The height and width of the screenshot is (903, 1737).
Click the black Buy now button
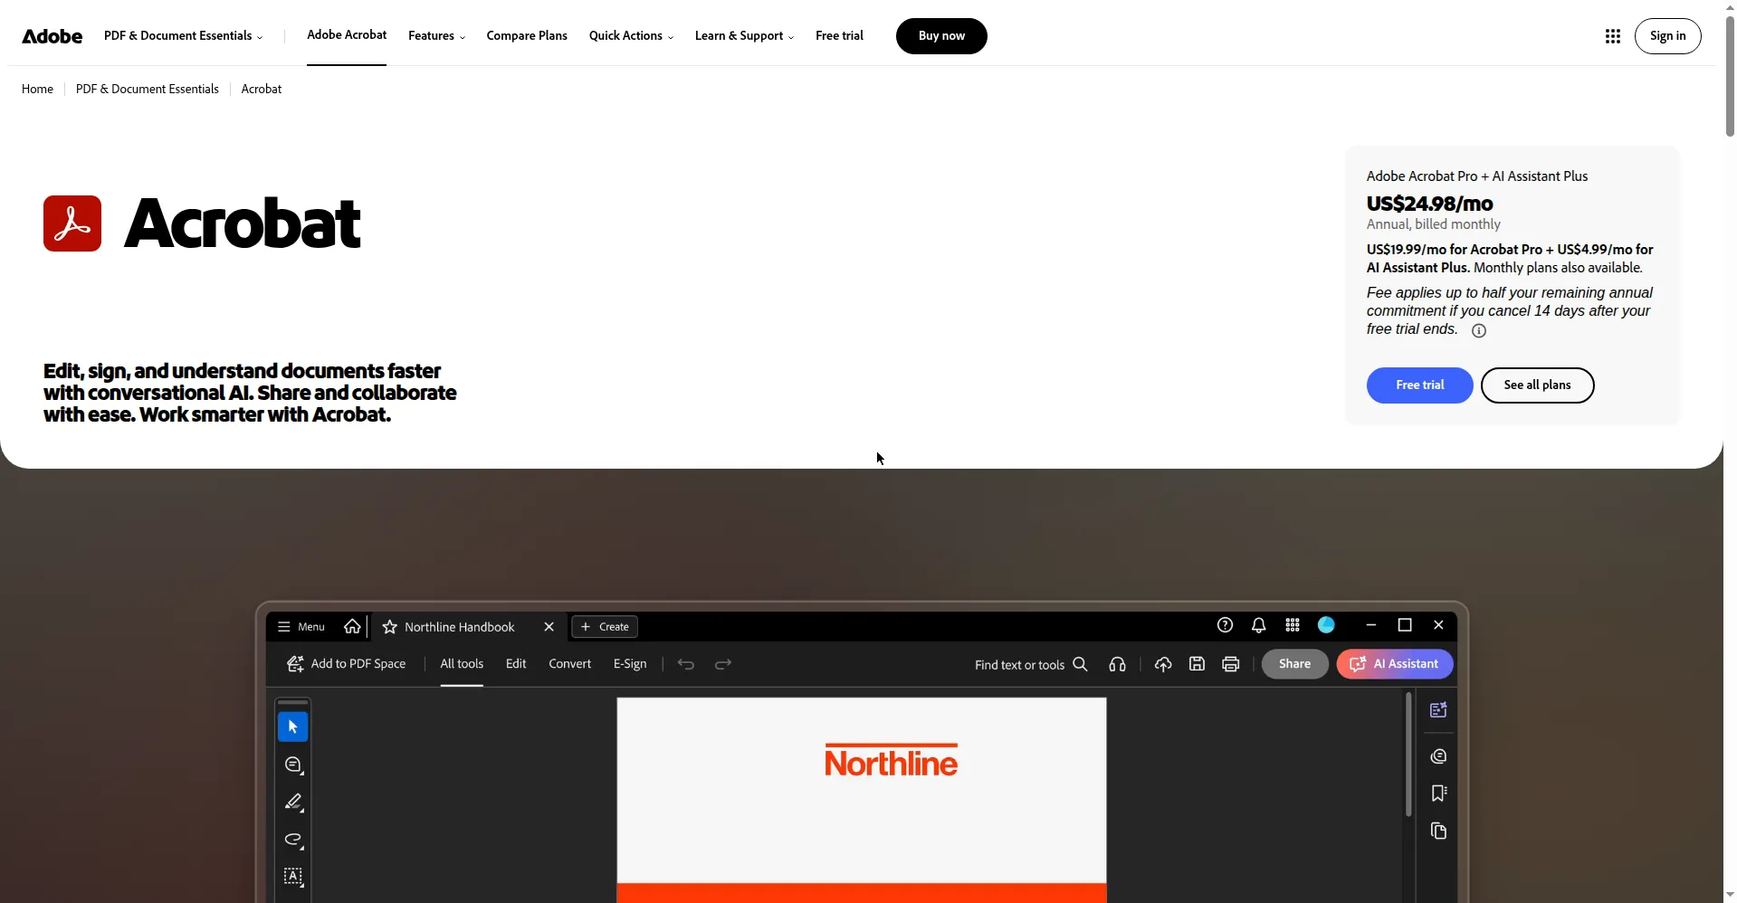pos(941,36)
